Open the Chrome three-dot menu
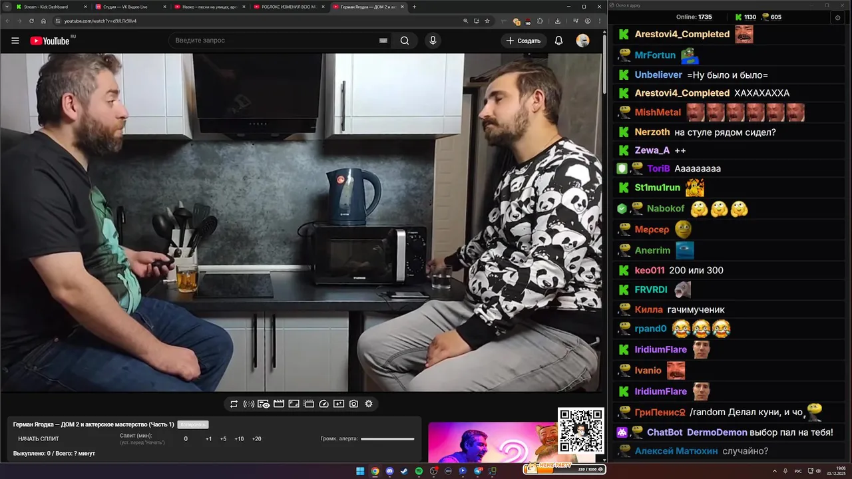The height and width of the screenshot is (479, 852). coord(598,21)
